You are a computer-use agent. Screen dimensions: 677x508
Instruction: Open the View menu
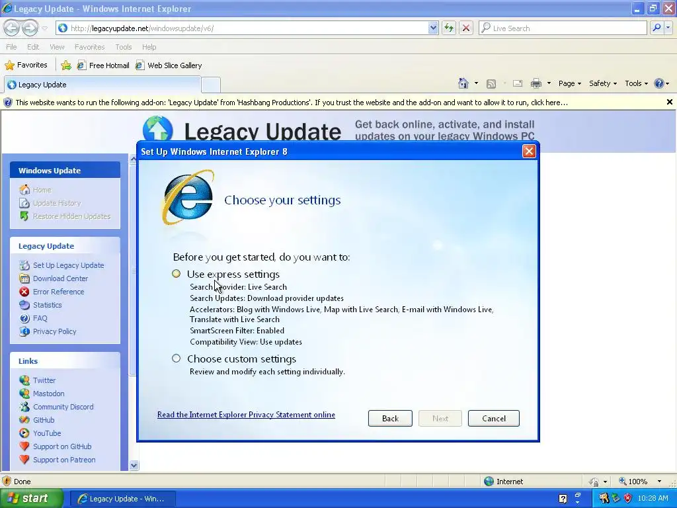[x=57, y=47]
